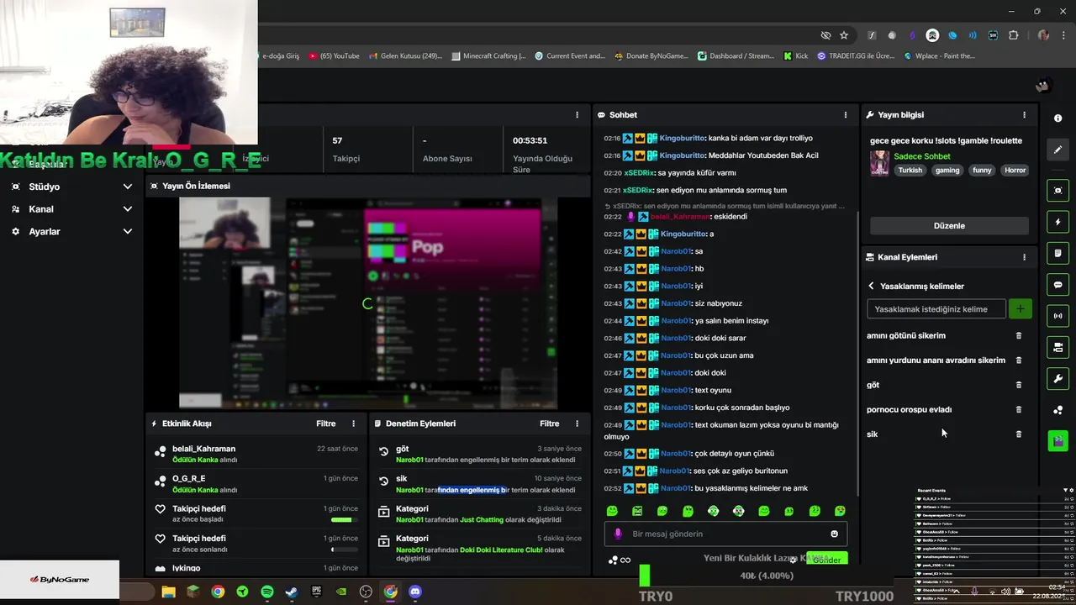The height and width of the screenshot is (605, 1076).
Task: Open the Kick bookmark
Action: [796, 56]
